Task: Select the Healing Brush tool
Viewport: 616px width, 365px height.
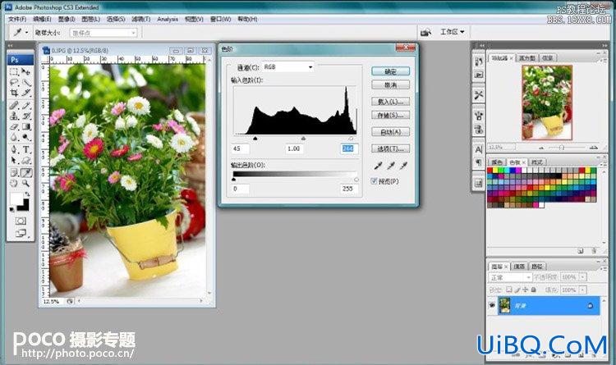Action: 14,105
